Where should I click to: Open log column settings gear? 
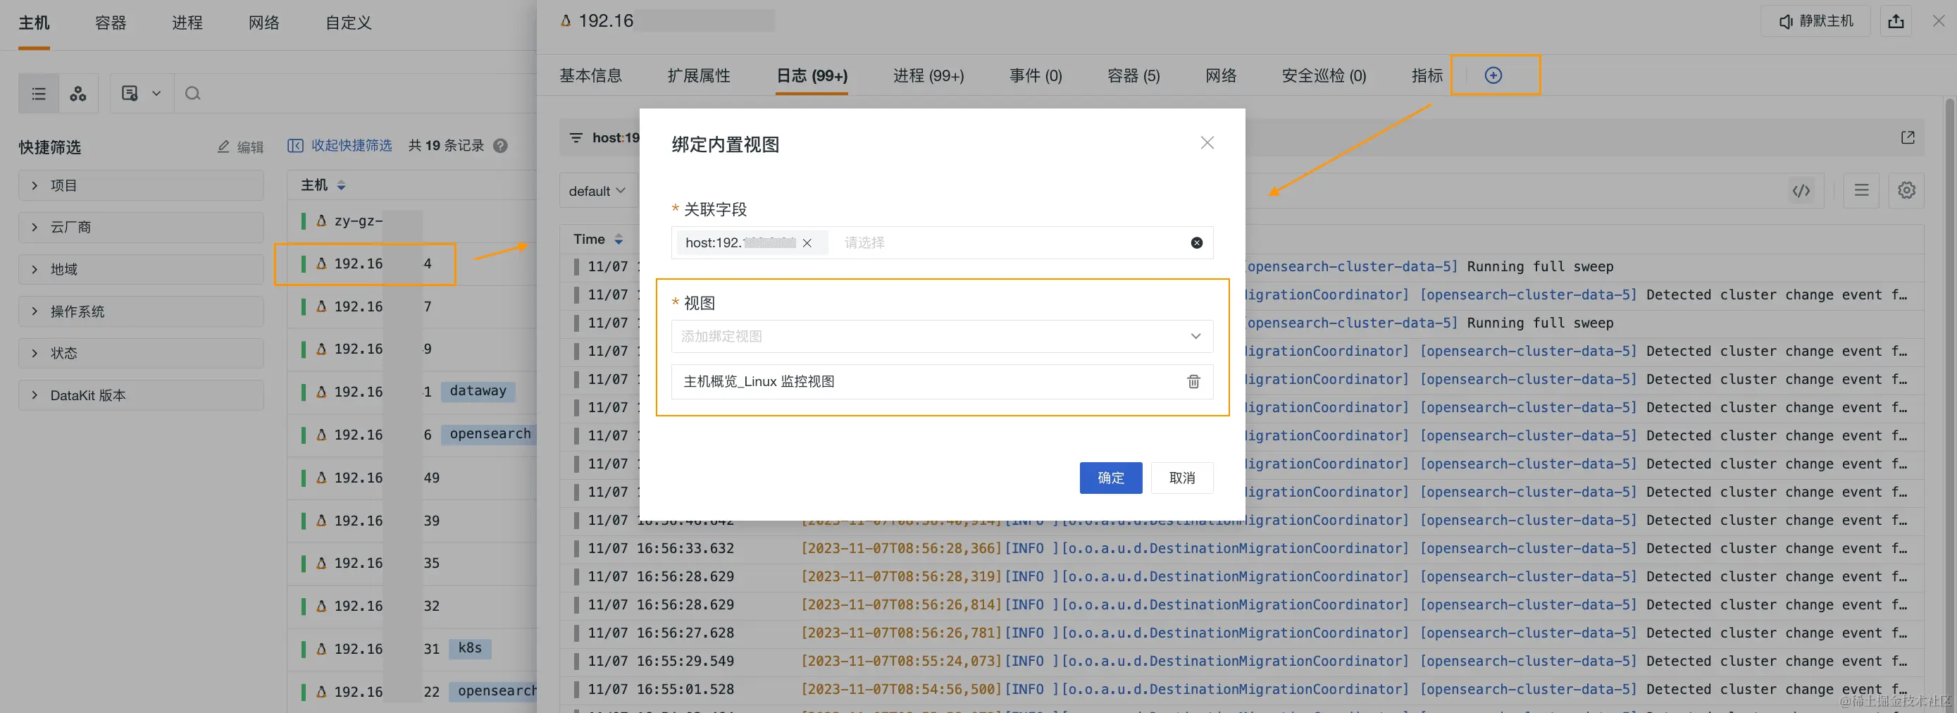[x=1906, y=191]
